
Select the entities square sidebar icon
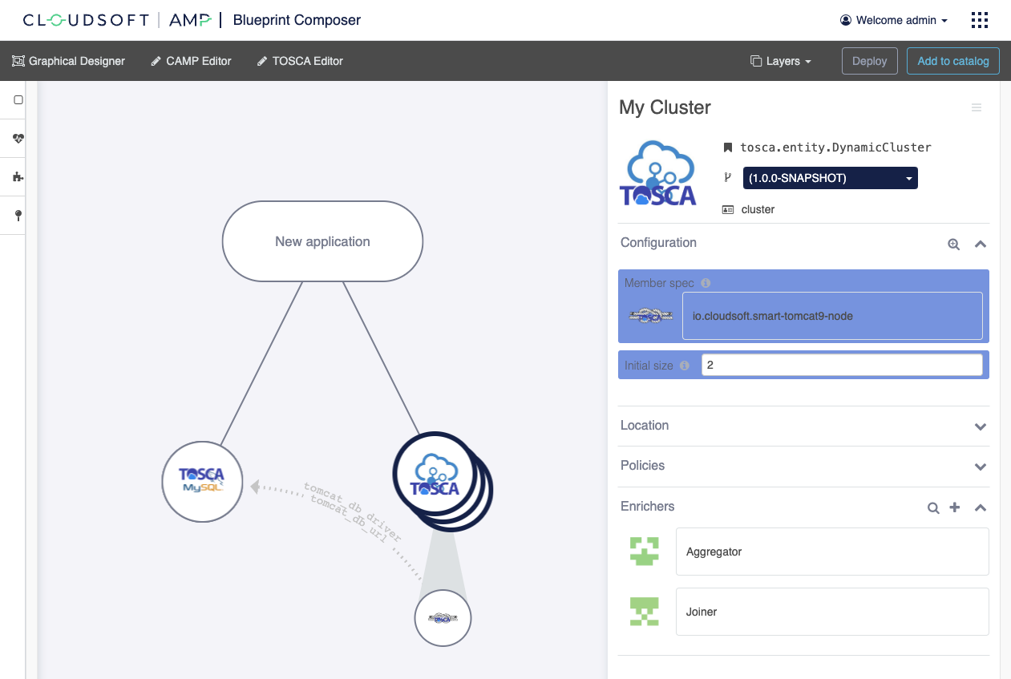(18, 100)
